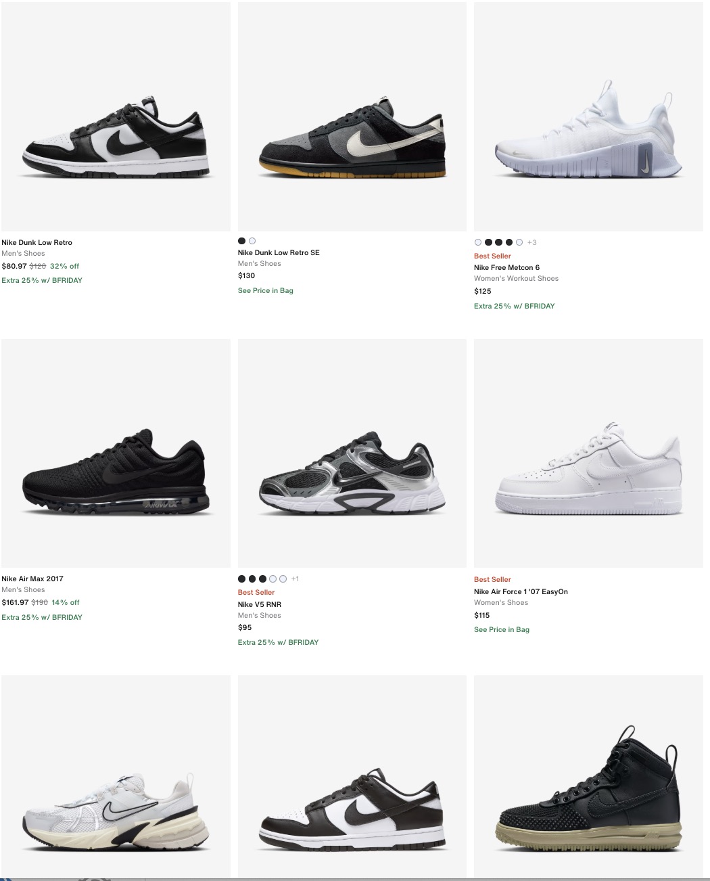Click See Price in Bag under Dunk Low Retro SE
This screenshot has width=710, height=881.
click(x=265, y=290)
